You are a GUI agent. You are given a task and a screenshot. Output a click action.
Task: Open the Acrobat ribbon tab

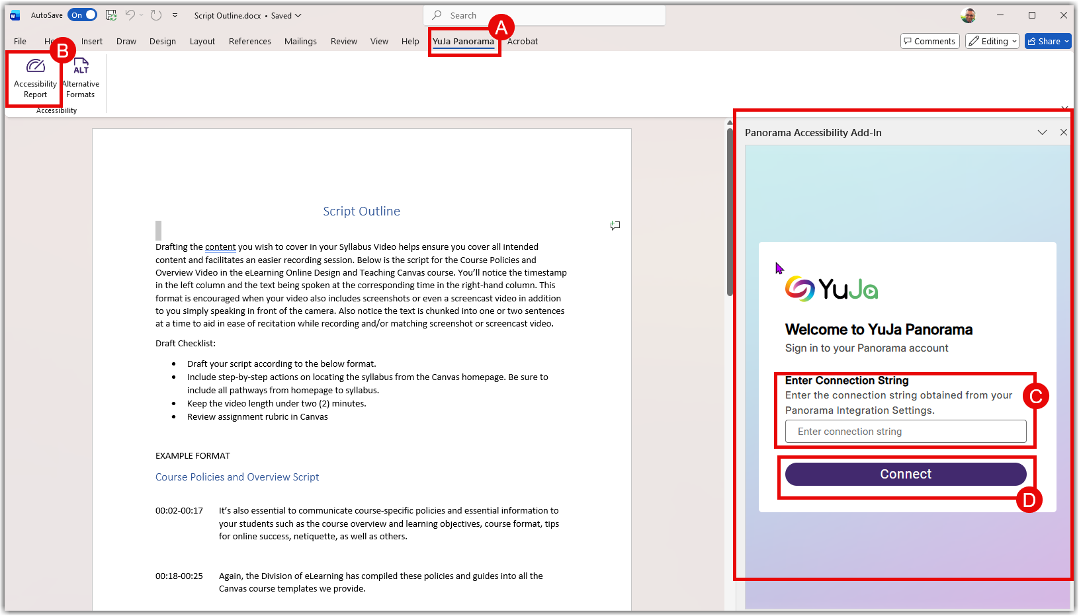coord(522,41)
